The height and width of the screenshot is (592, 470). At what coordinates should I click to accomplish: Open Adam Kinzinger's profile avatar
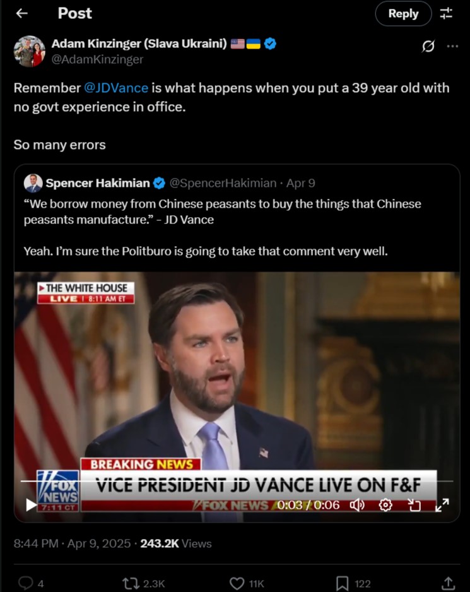tap(29, 51)
